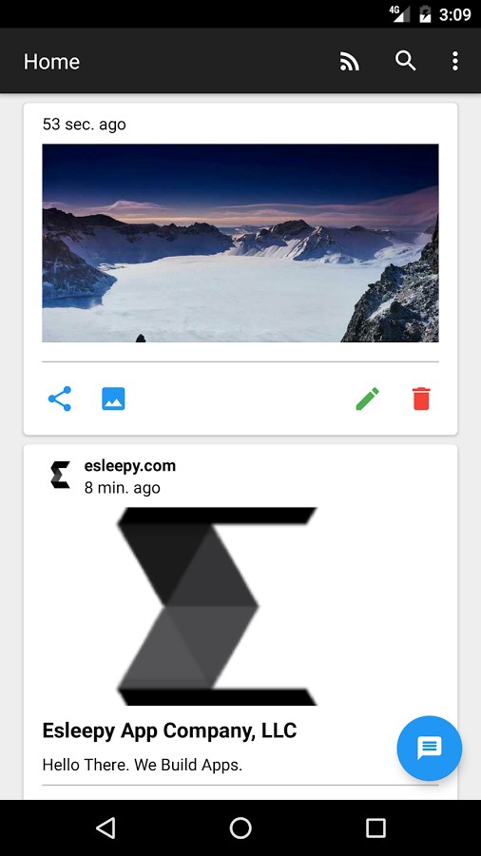Open recent apps with square button
The image size is (481, 856).
point(375,827)
